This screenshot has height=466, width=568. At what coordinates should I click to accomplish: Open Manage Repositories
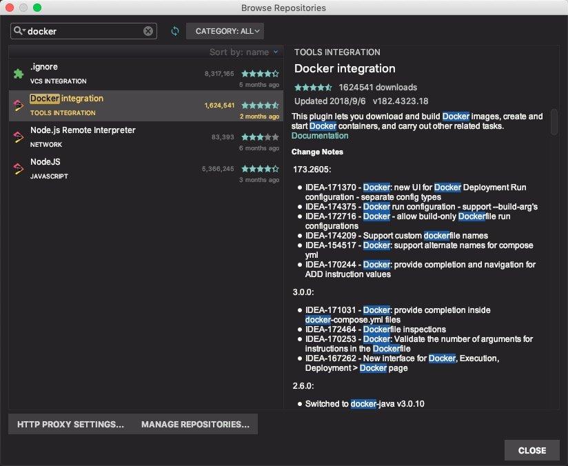pos(194,424)
